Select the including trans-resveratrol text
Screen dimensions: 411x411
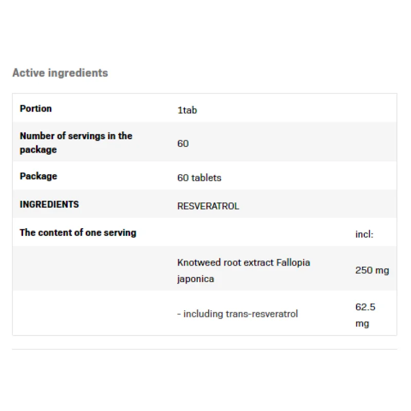click(x=237, y=313)
